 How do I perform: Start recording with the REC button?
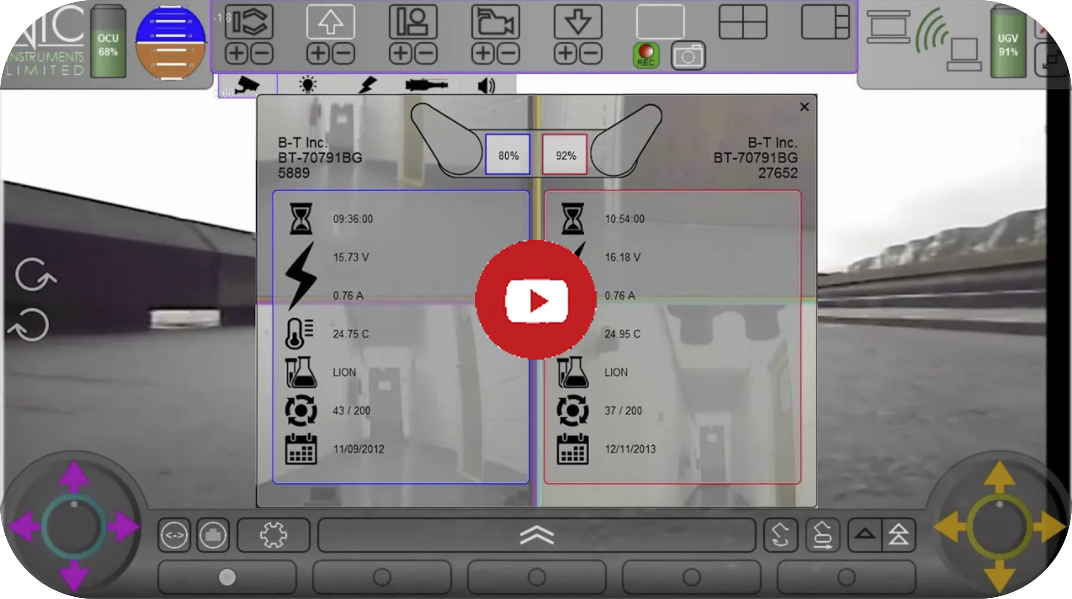(x=646, y=55)
